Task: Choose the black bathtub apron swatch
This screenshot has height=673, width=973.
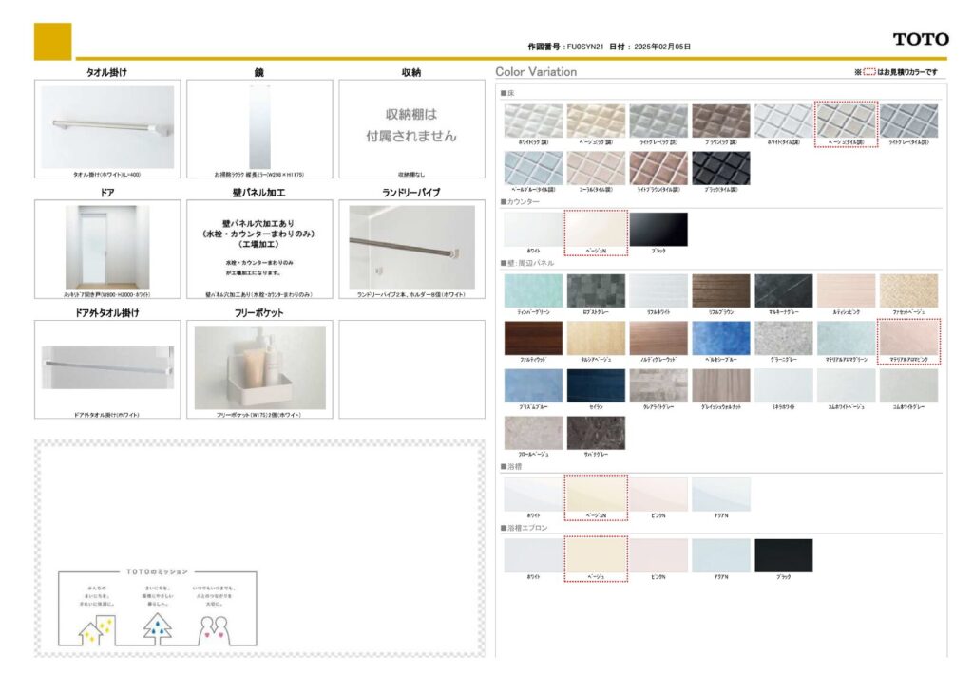Action: pos(783,555)
